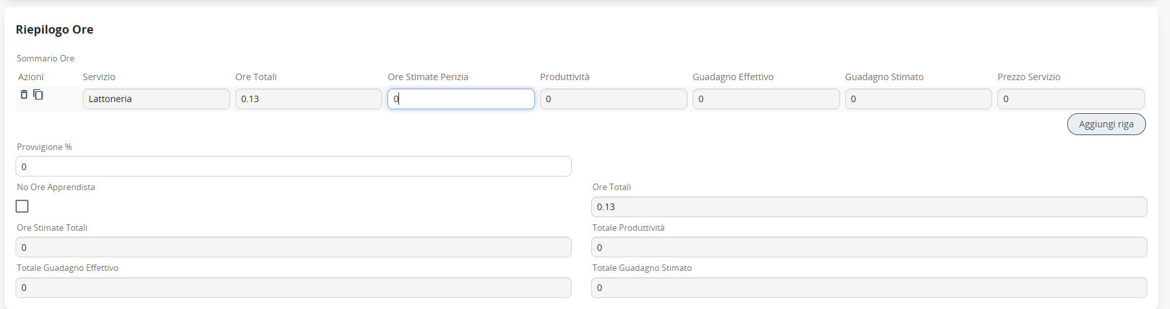Focus the Ore Stimate Perizia input

point(460,99)
